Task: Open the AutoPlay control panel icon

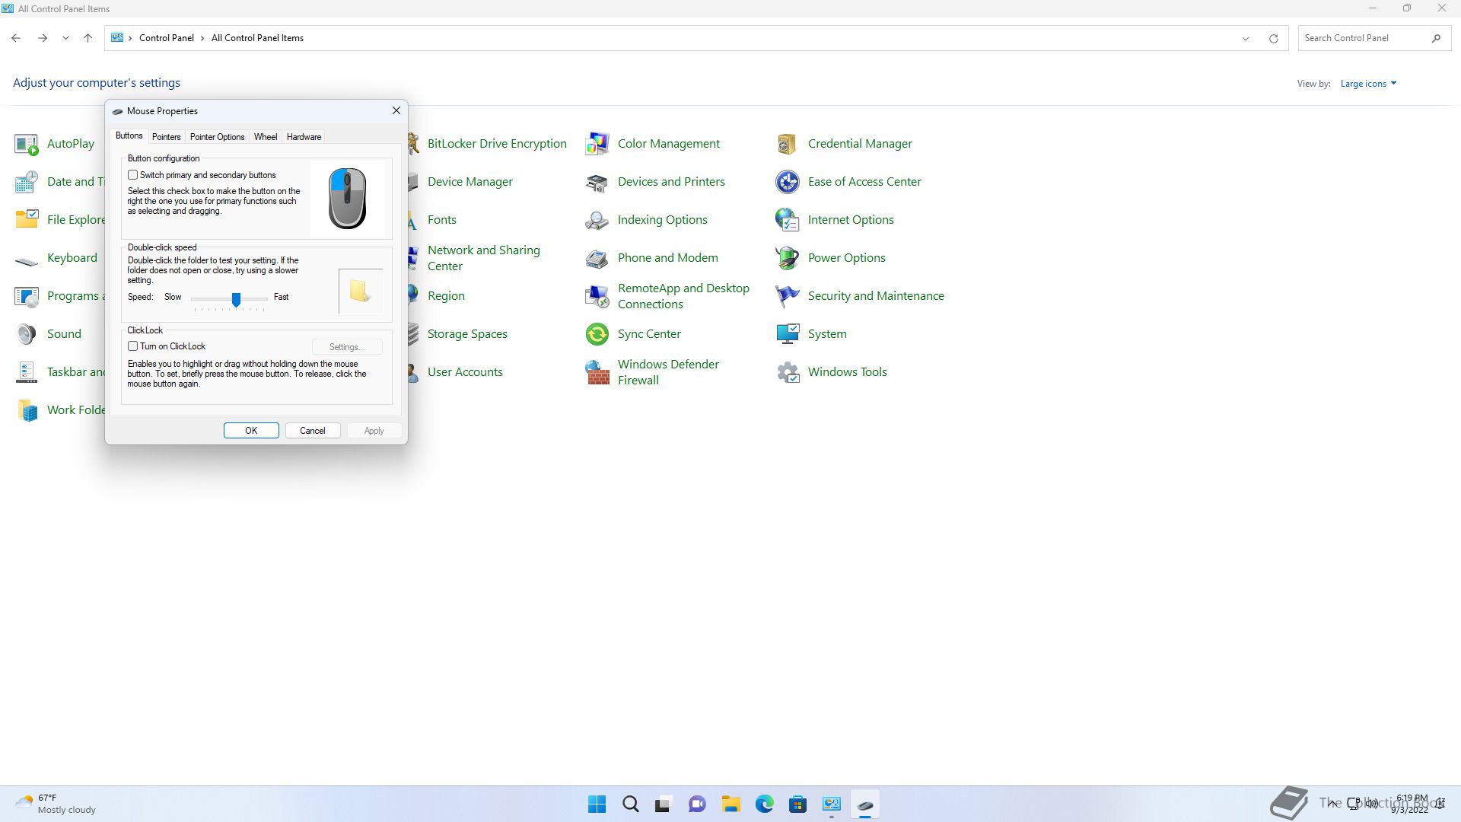Action: [27, 144]
